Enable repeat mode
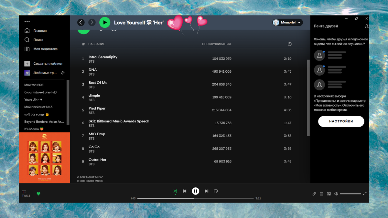The image size is (388, 218). point(216,191)
